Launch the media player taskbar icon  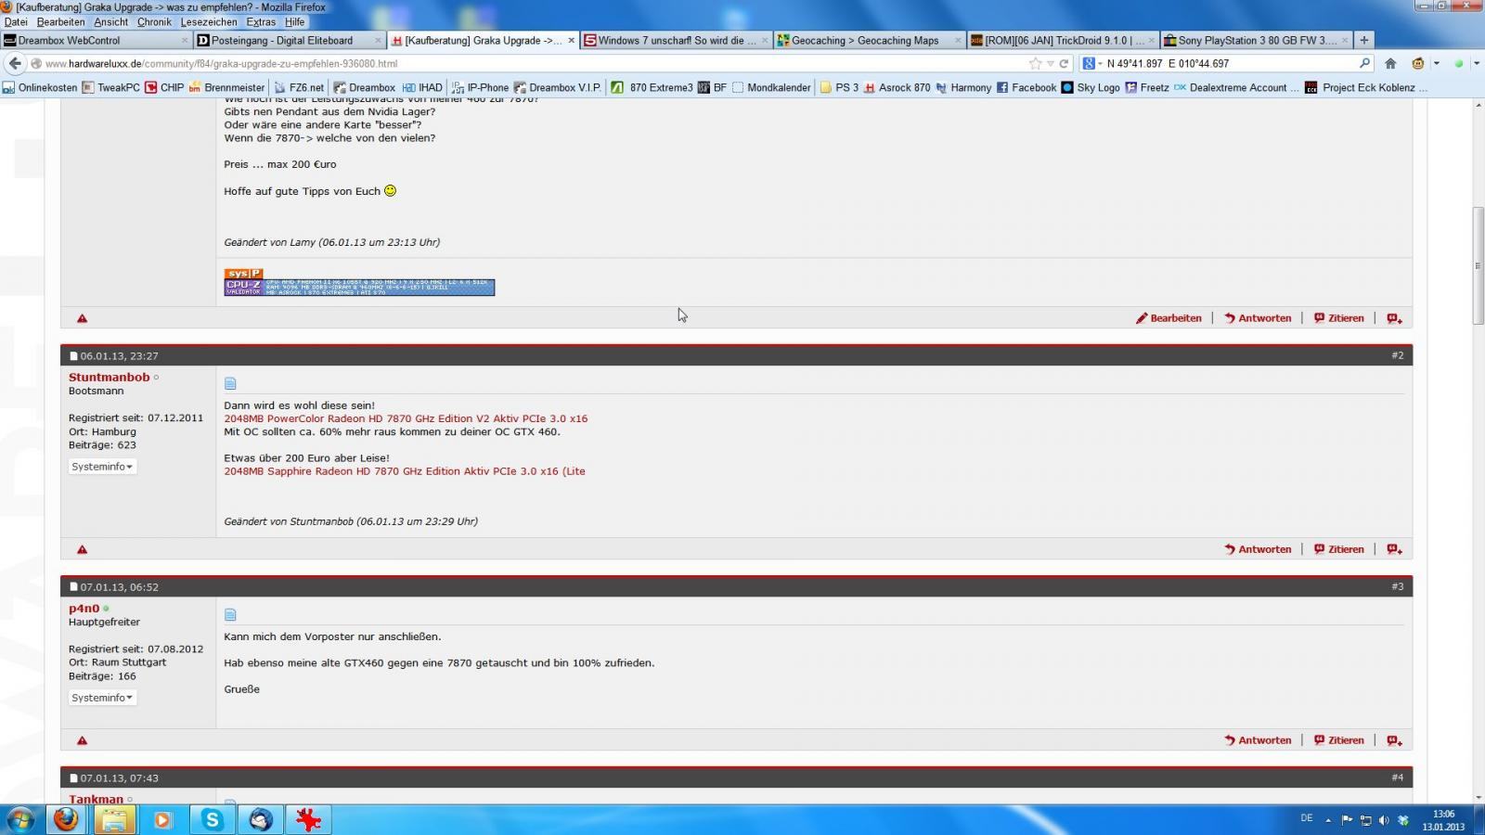[162, 820]
